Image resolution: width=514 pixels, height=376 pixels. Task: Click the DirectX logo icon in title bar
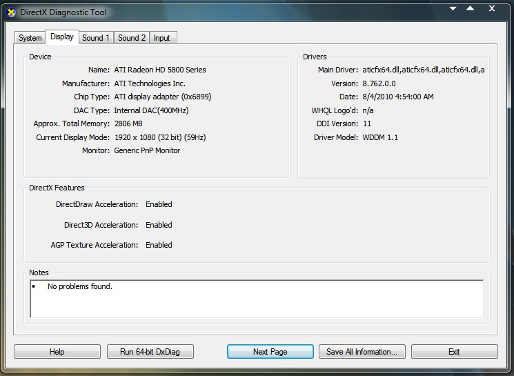pyautogui.click(x=11, y=12)
